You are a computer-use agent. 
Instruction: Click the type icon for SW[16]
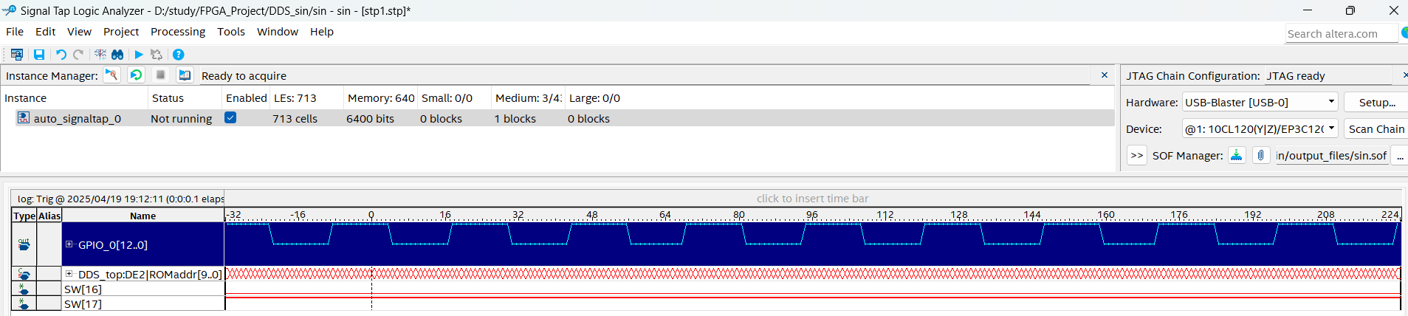tap(24, 289)
